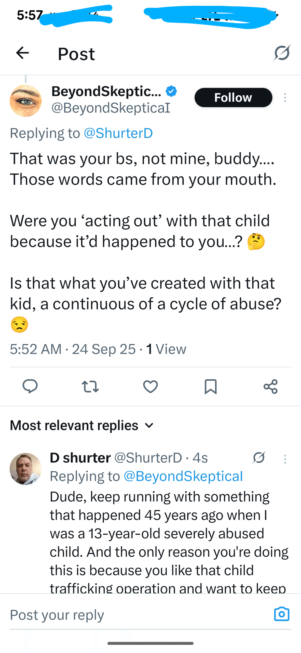Tap the back arrow icon
The width and height of the screenshot is (301, 653).
point(22,53)
